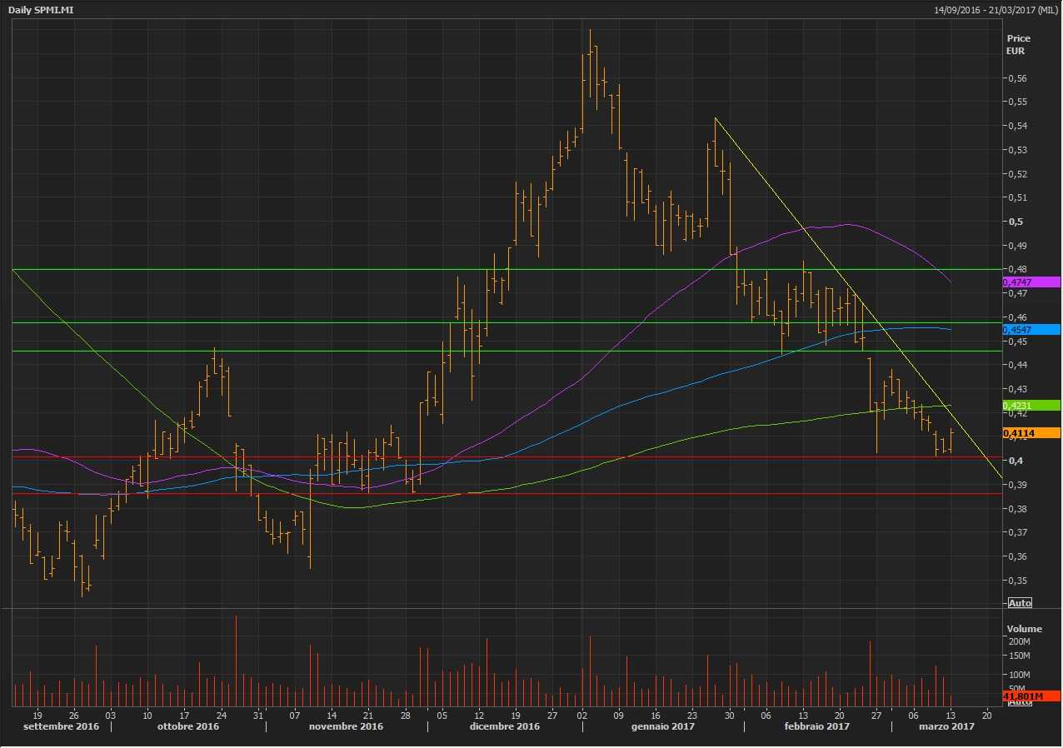Click the Volume axis label
This screenshot has width=1063, height=748.
[x=1024, y=629]
